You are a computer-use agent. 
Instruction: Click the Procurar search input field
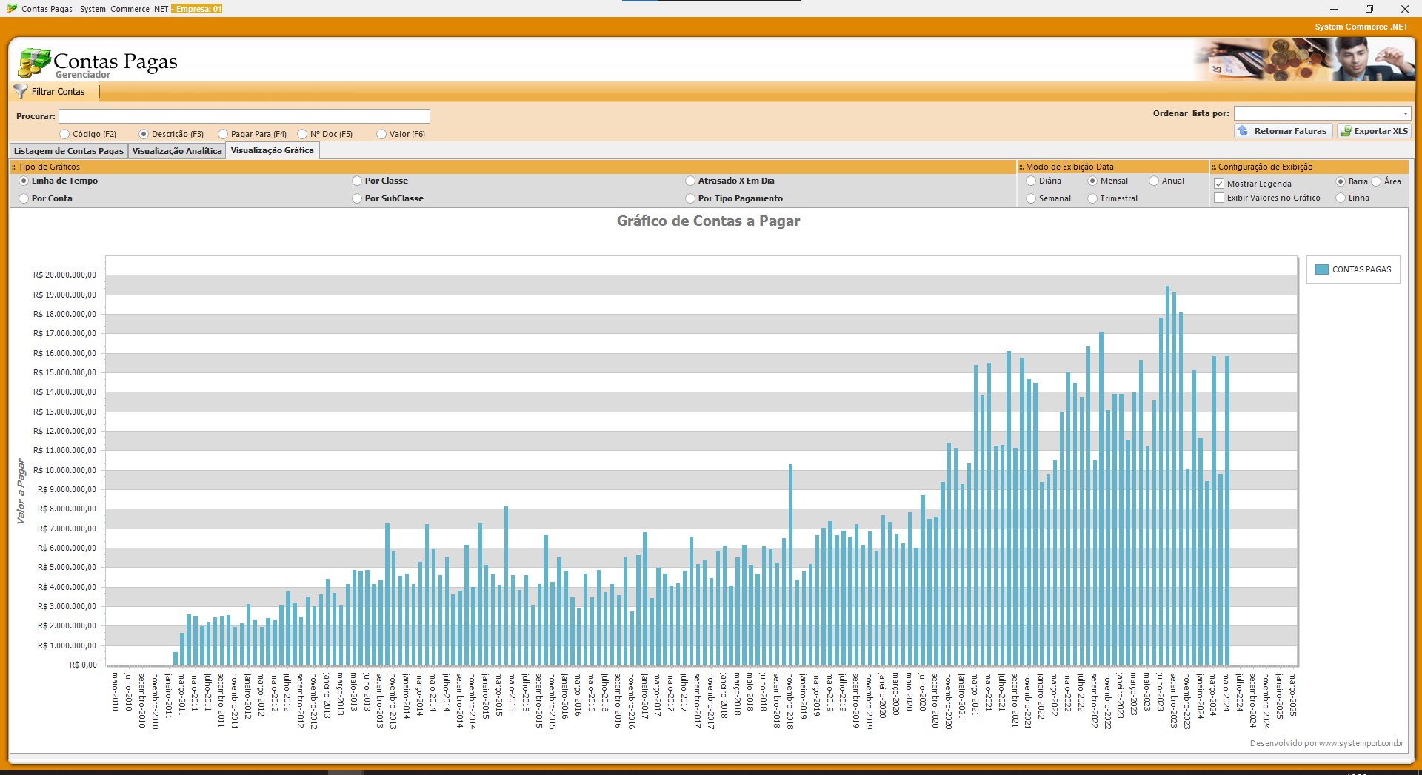click(244, 116)
